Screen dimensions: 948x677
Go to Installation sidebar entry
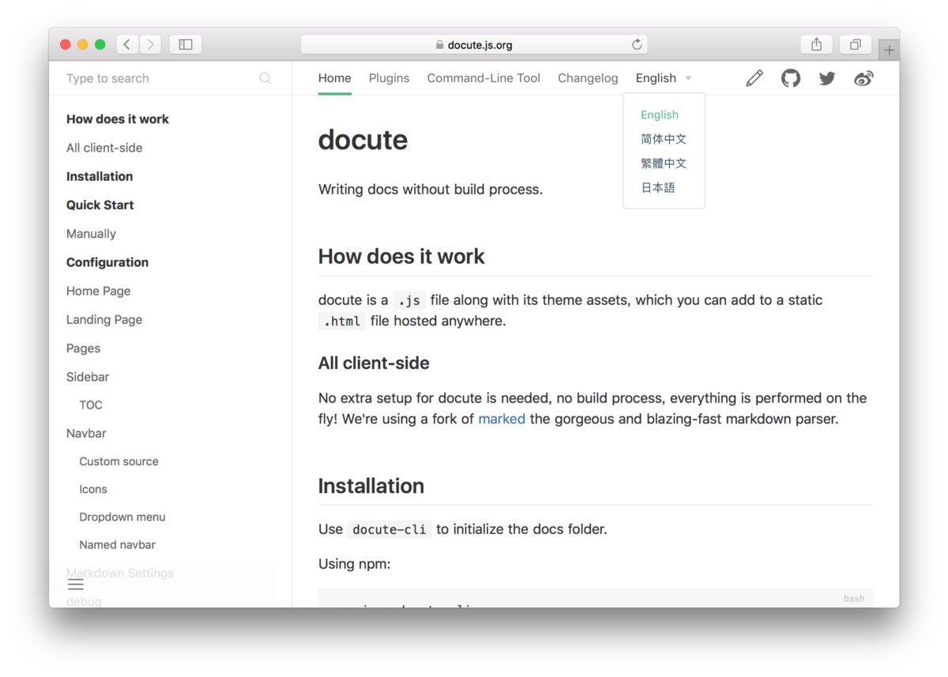click(x=100, y=176)
